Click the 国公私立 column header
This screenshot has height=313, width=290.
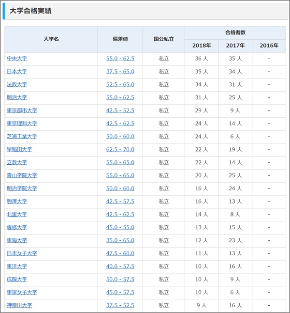[164, 39]
